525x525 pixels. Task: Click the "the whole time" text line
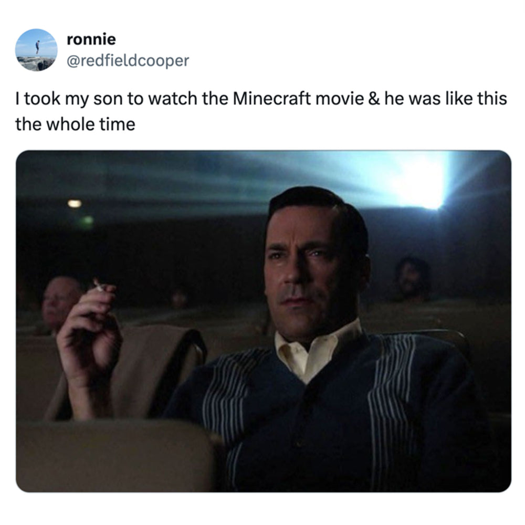[75, 124]
